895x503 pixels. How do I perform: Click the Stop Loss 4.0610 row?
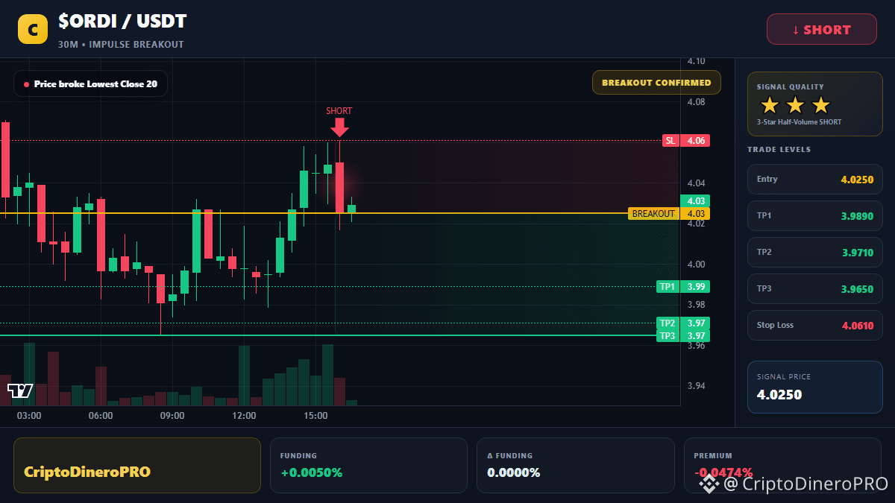pyautogui.click(x=815, y=325)
